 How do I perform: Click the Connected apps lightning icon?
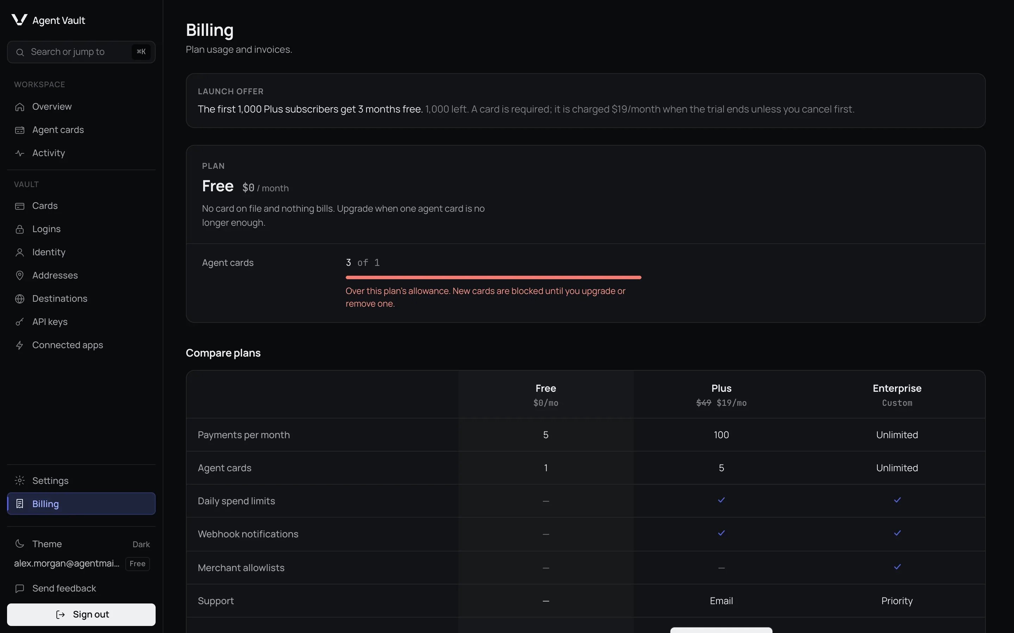(x=20, y=345)
